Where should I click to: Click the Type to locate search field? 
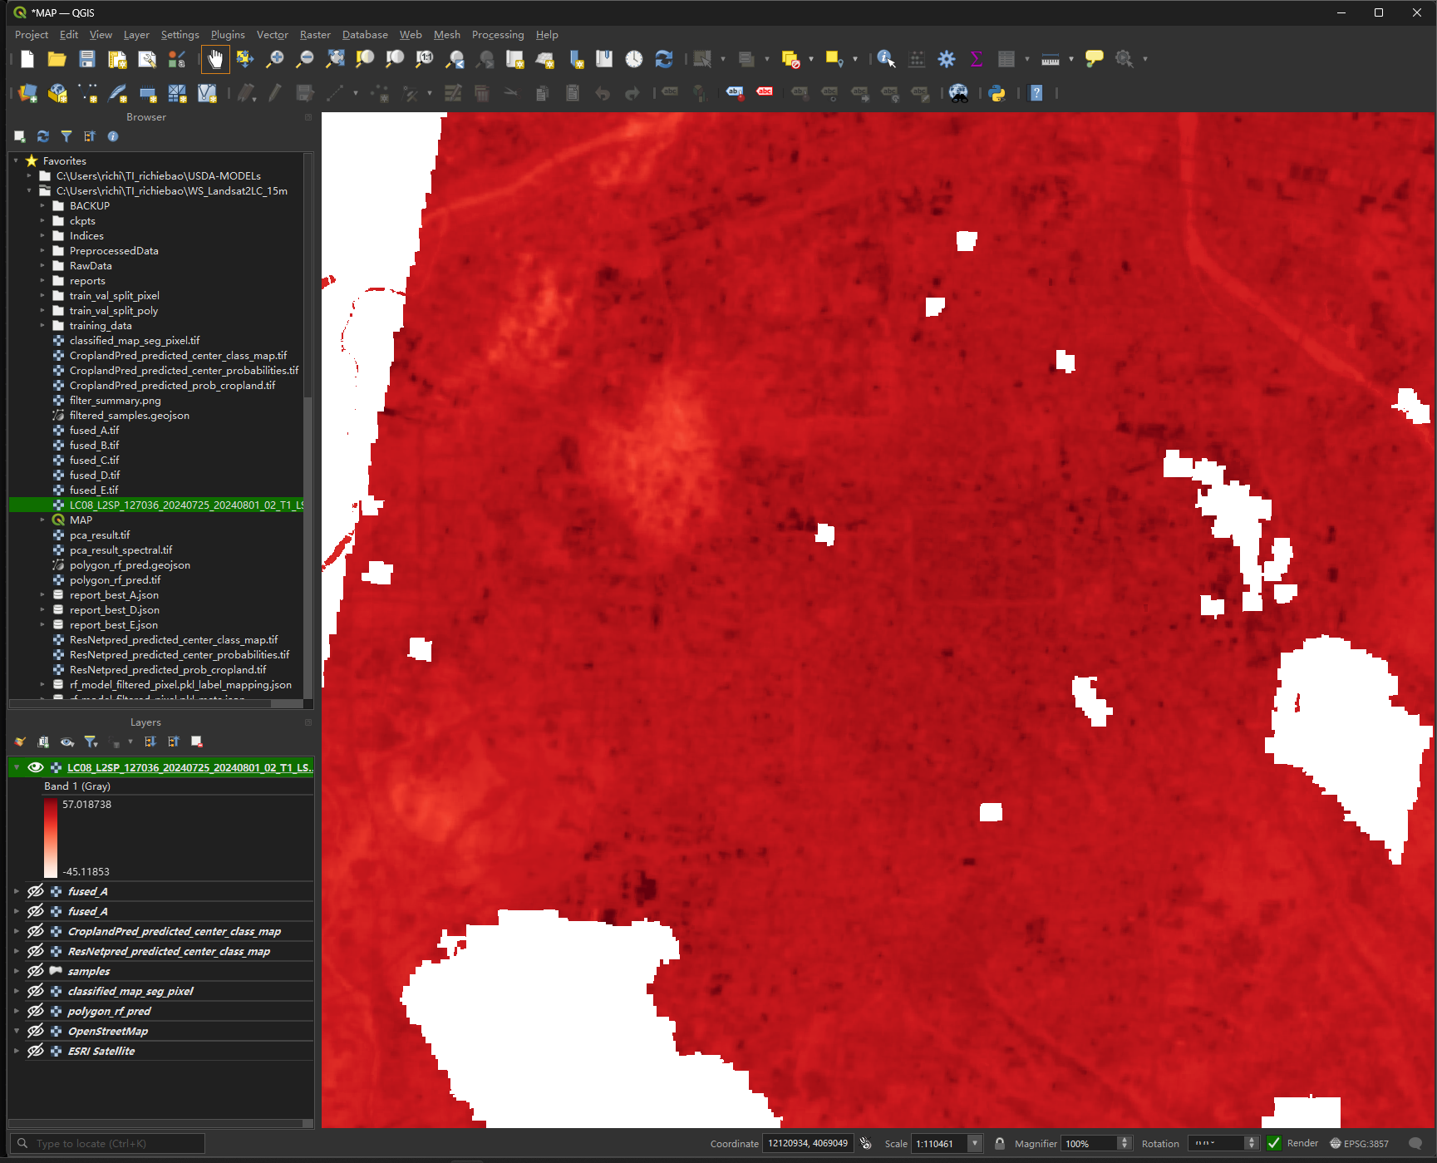(x=108, y=1142)
